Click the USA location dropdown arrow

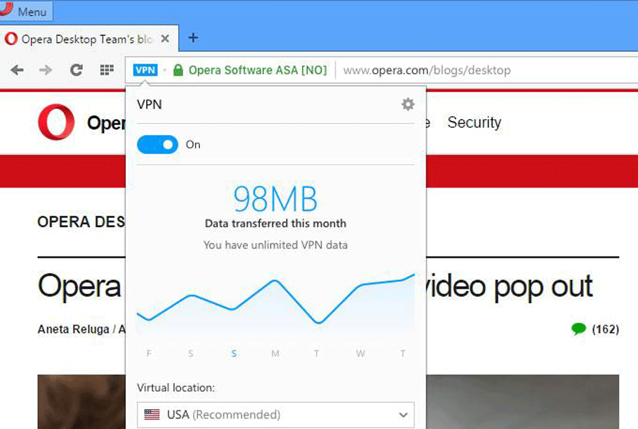click(x=402, y=415)
